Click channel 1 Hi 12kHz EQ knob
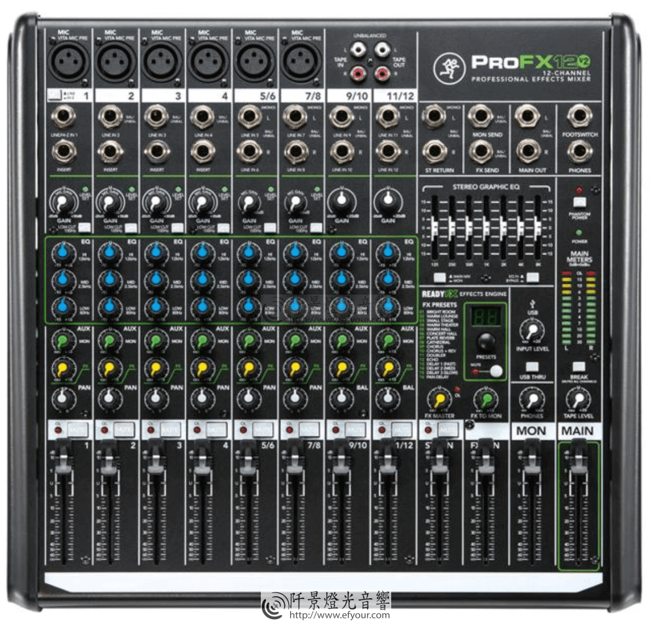 tap(63, 252)
